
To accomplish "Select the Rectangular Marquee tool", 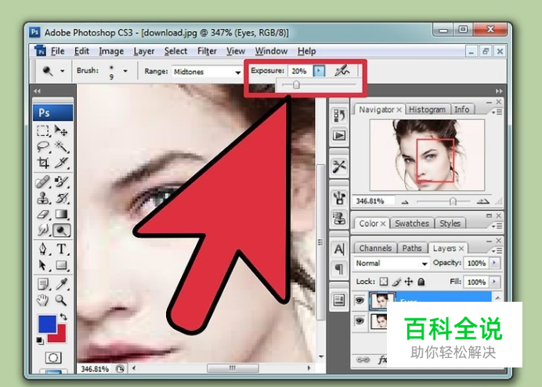I will point(43,131).
